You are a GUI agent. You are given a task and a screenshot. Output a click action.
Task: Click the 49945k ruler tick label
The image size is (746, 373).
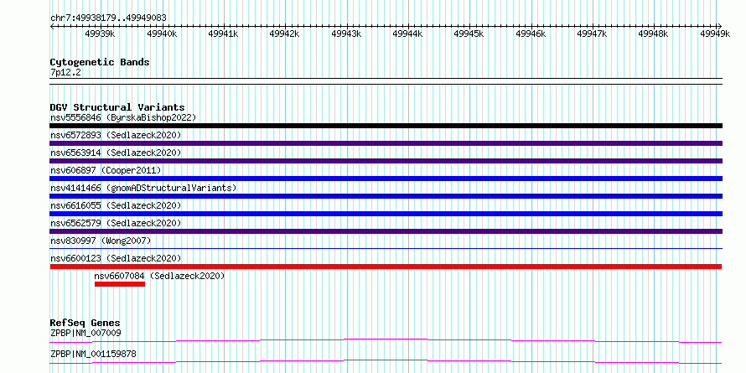(x=469, y=34)
